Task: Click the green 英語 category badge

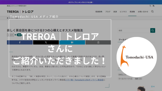Action: coord(19,35)
